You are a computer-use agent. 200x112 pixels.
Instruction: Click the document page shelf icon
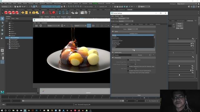(x=86, y=12)
